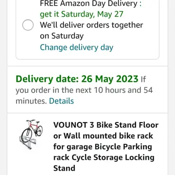Open the Details link after minutes
This screenshot has width=175, height=175.
61,101
